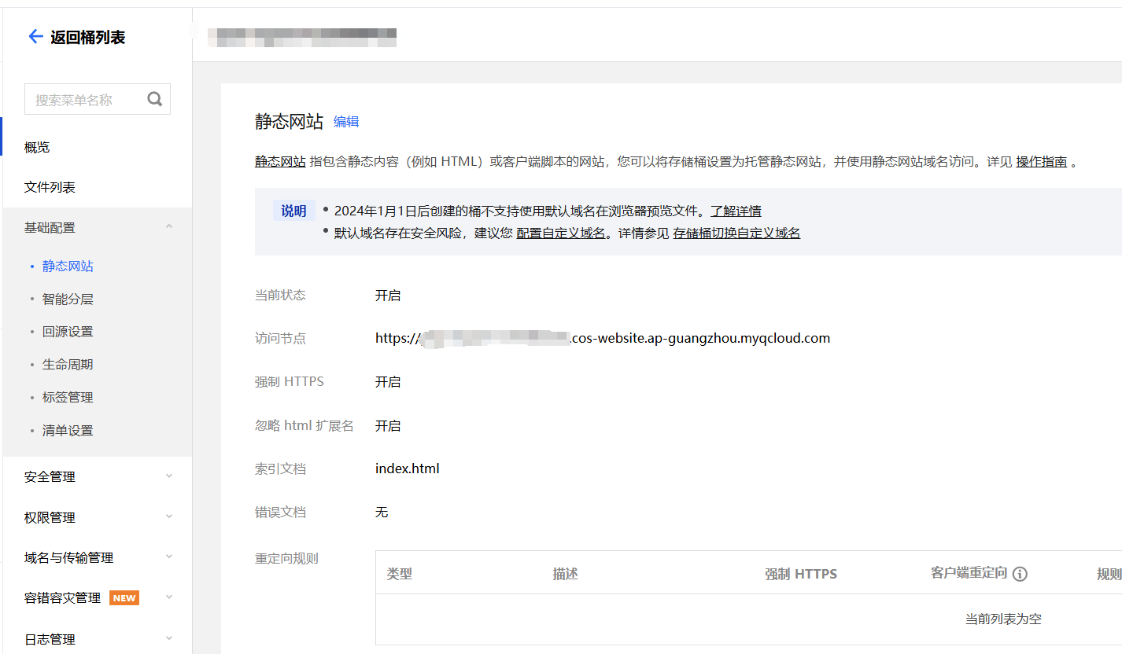The height and width of the screenshot is (654, 1122).
Task: Click the 配置自定义域名 link
Action: click(560, 233)
